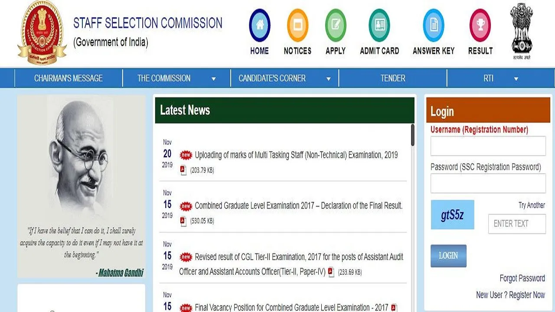Image resolution: width=555 pixels, height=312 pixels.
Task: Open the Tender menu item
Action: pyautogui.click(x=393, y=78)
